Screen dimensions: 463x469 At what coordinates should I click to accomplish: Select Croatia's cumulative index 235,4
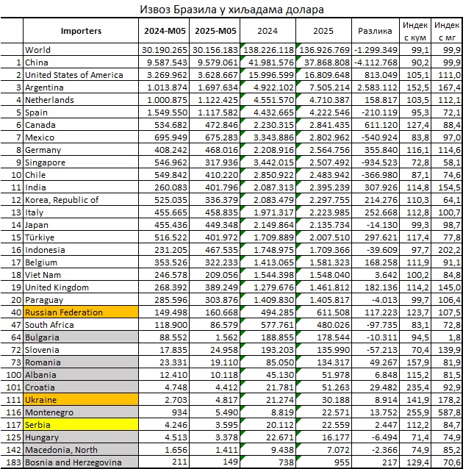[415, 387]
